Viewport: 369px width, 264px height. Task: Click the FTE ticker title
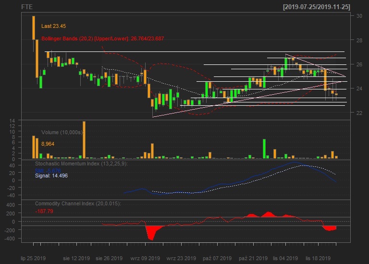[27, 7]
